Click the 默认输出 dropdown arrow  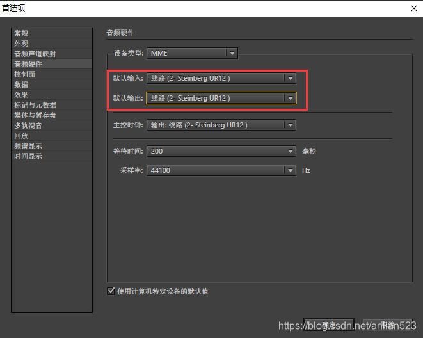[291, 98]
